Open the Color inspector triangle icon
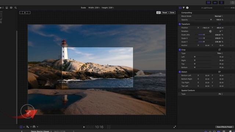Image resolution: width=235 pixels, height=132 pixels. click(x=184, y=8)
